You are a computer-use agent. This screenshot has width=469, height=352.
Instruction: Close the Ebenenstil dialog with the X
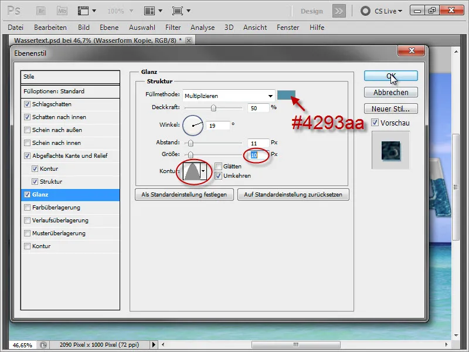pyautogui.click(x=412, y=50)
